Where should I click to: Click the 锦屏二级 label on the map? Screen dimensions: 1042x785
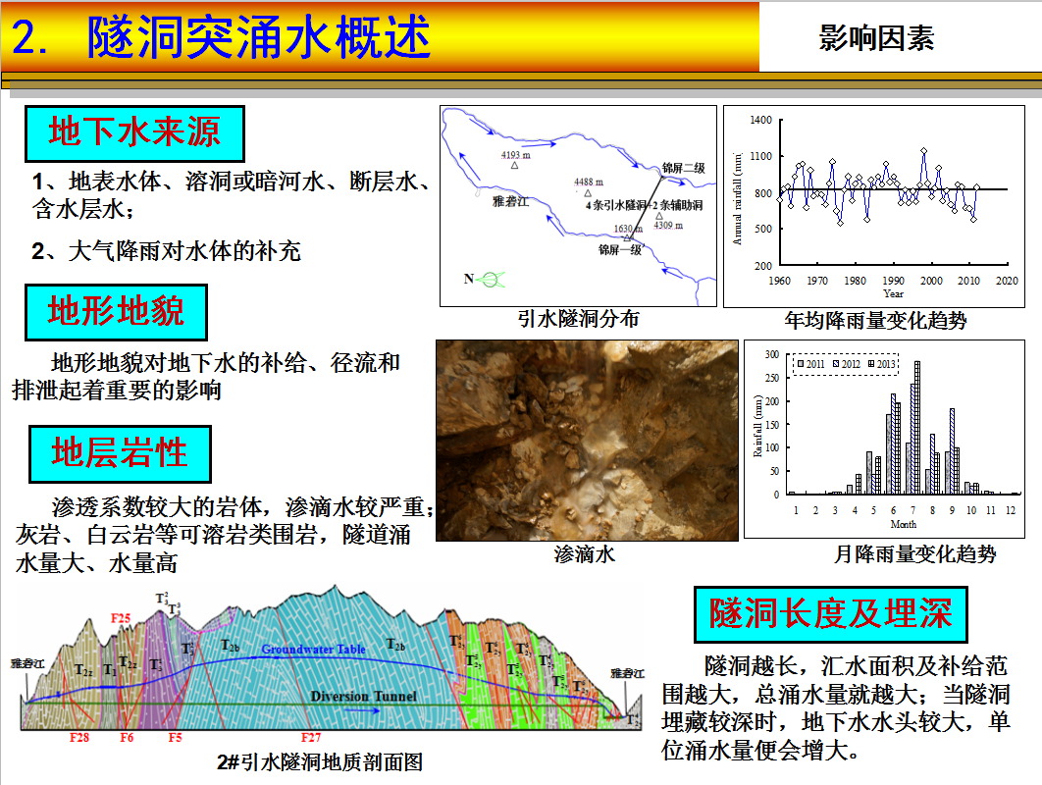click(683, 168)
